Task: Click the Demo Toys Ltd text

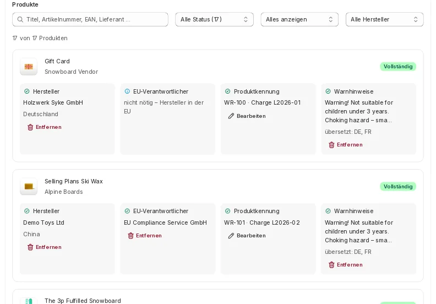Action: click(43, 223)
